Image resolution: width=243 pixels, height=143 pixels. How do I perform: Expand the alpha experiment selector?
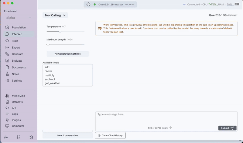tap(18, 18)
